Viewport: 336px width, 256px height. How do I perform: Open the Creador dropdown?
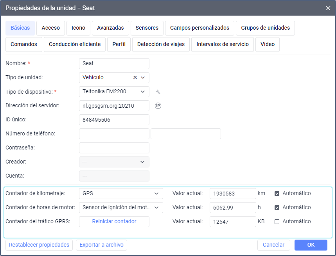[114, 162]
